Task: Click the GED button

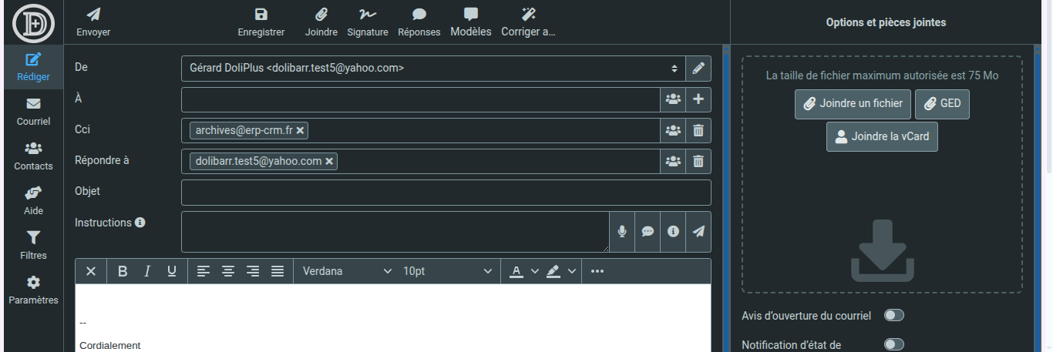Action: point(943,103)
